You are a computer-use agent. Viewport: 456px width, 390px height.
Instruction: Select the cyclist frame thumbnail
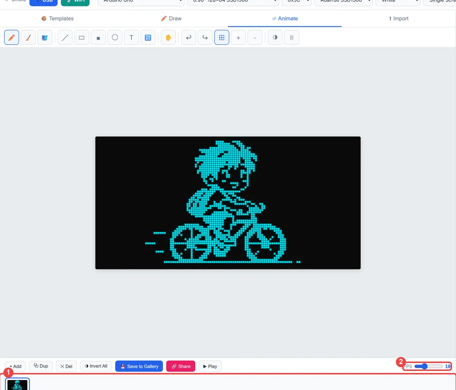[x=17, y=384]
